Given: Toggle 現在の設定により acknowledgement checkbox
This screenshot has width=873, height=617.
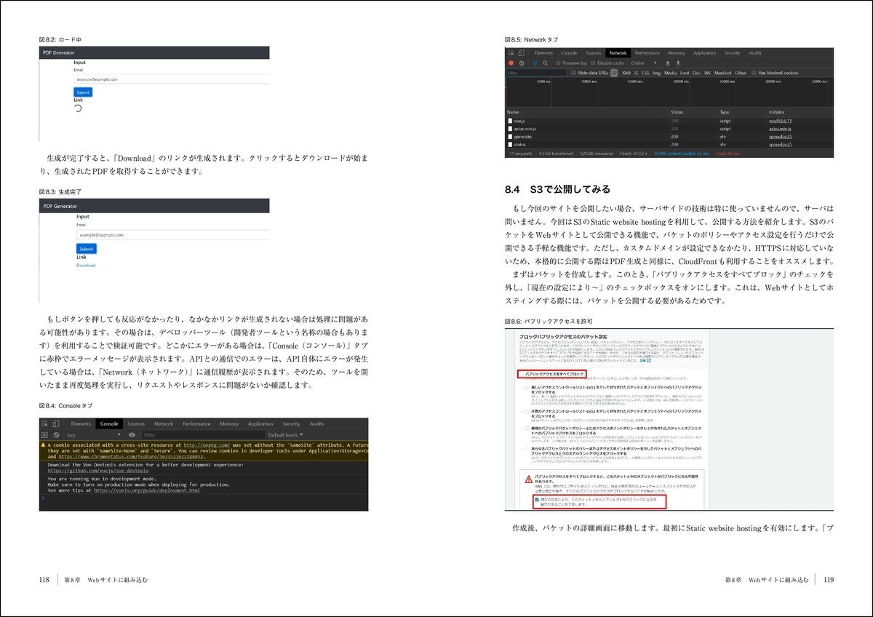Looking at the screenshot, I should coord(537,500).
